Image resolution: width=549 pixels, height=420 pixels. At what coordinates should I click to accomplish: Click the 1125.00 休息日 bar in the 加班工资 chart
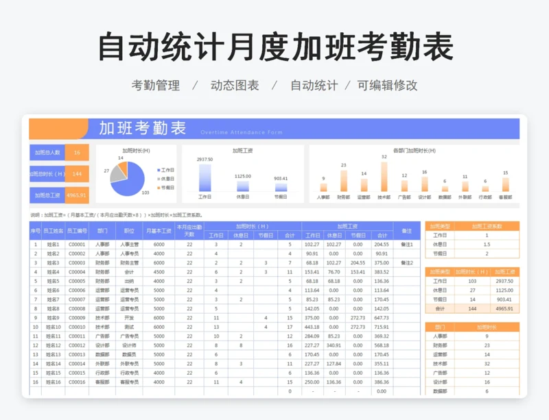pyautogui.click(x=243, y=186)
